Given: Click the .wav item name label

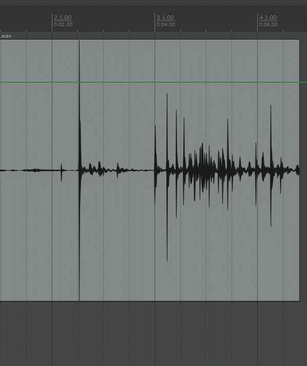Looking at the screenshot, I should pos(6,36).
